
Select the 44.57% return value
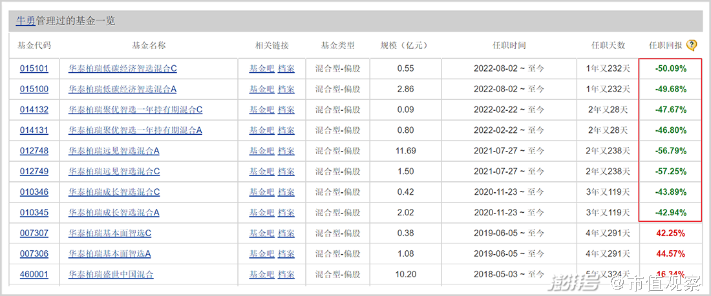[671, 253]
